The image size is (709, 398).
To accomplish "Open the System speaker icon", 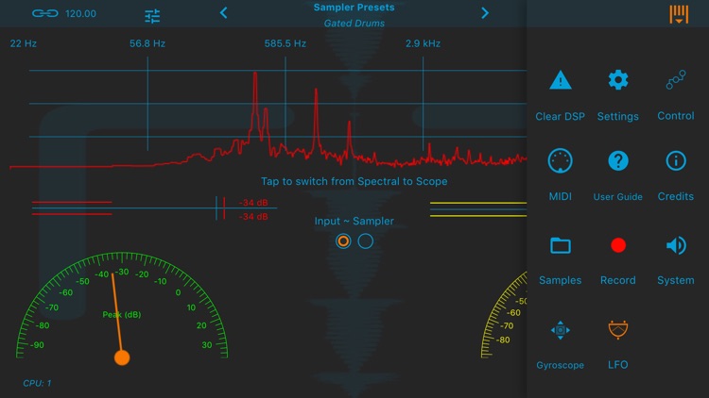I will click(676, 245).
